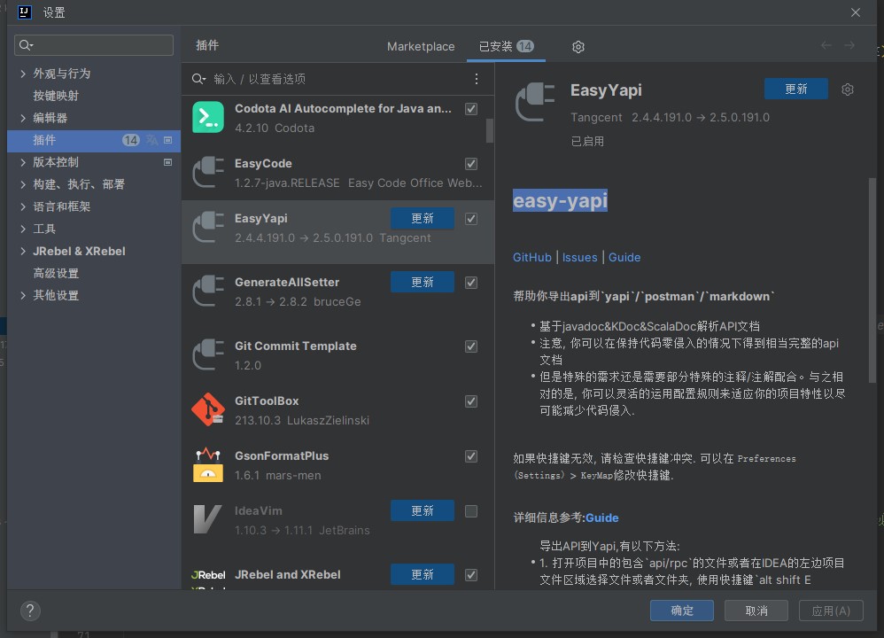
Task: Open the Guide link beside Issues
Action: click(624, 257)
